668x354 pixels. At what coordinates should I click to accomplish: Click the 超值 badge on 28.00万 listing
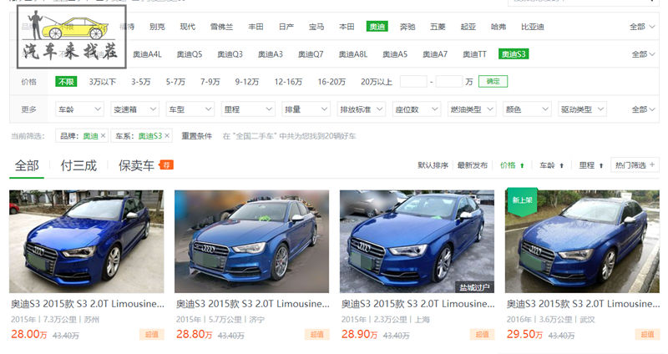[x=152, y=335]
